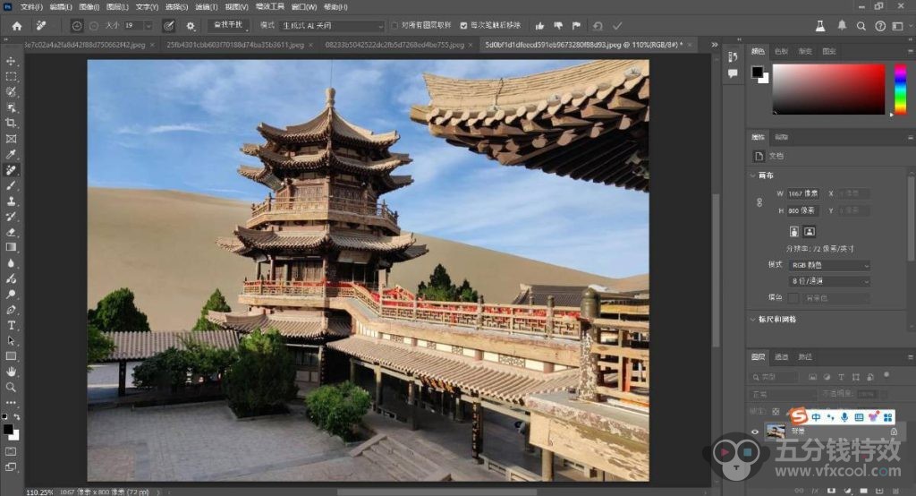Open the 窗口(W) menu
The width and height of the screenshot is (916, 496).
303,7
